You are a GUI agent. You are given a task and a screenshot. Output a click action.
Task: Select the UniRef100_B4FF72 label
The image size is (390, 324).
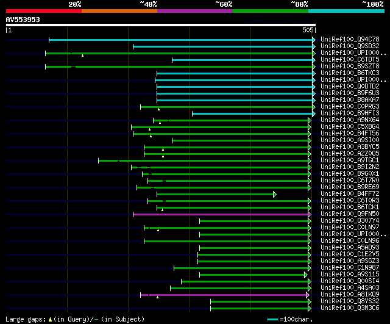pyautogui.click(x=350, y=194)
